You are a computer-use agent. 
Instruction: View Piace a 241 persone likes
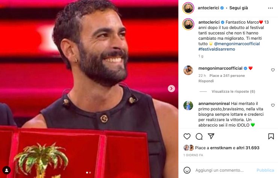click(227, 76)
